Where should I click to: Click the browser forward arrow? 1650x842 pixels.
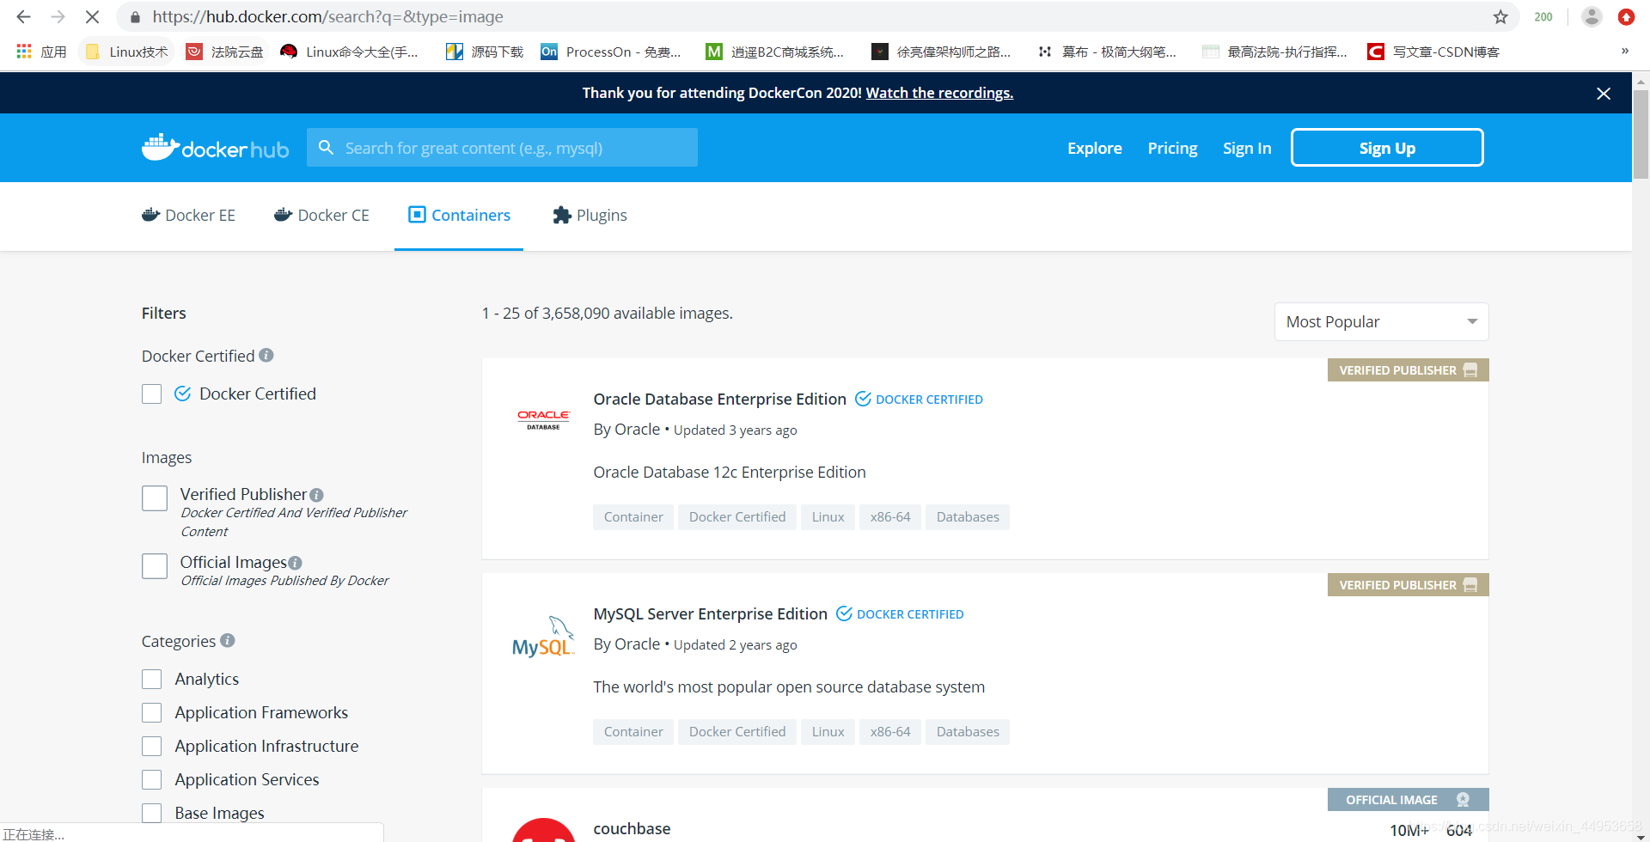(58, 16)
